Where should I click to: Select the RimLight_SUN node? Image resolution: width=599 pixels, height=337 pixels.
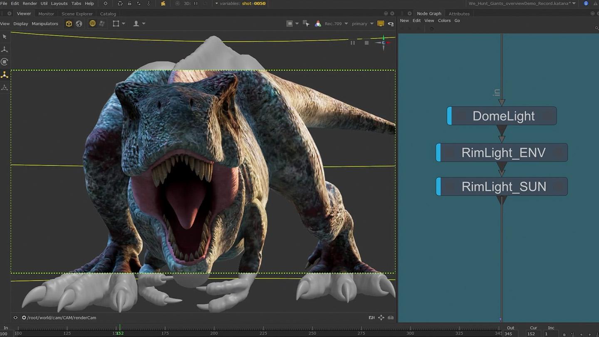[502, 186]
